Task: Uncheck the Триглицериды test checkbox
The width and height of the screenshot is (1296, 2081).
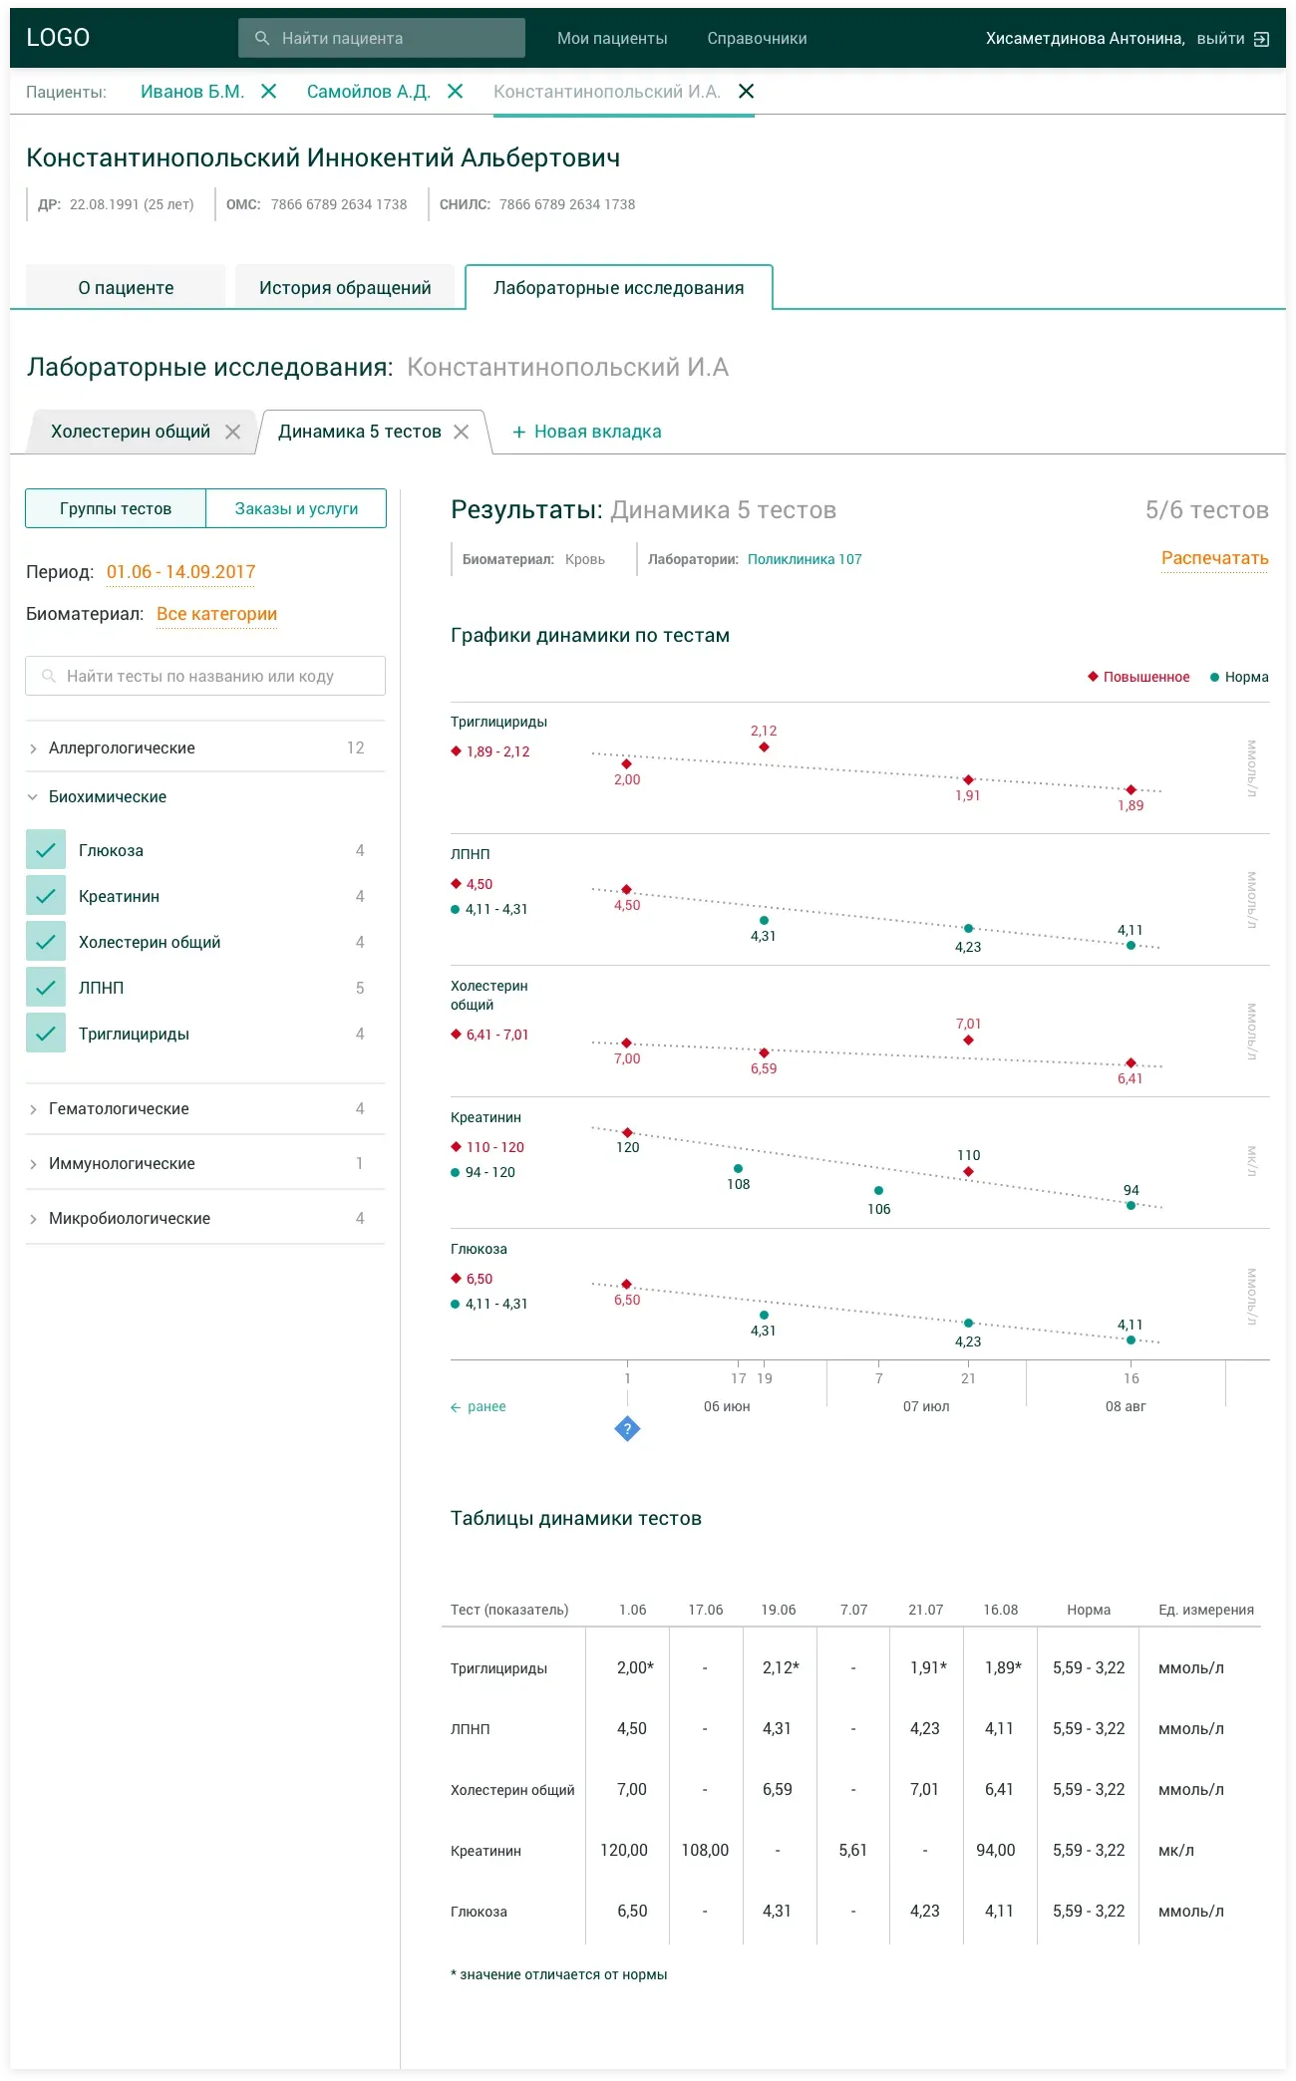Action: coord(46,1034)
